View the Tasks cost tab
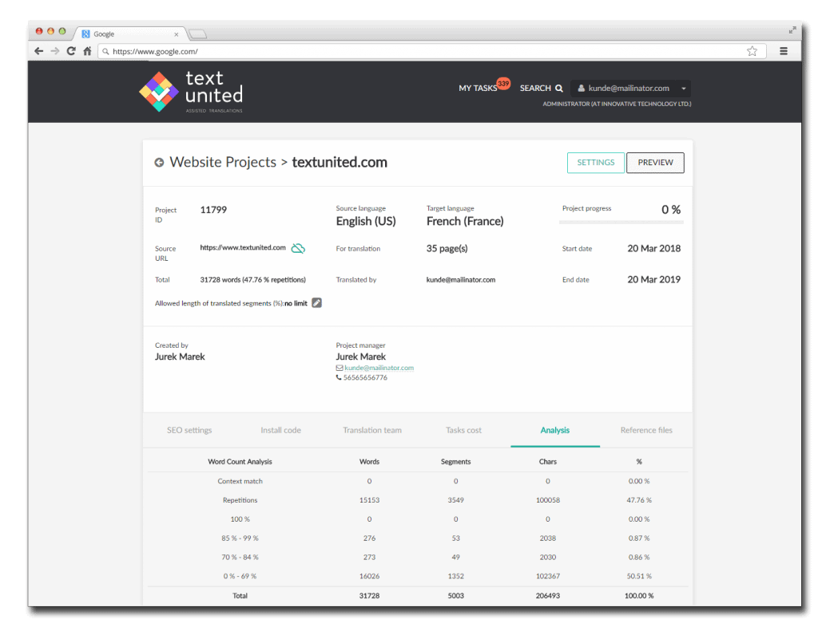 click(x=463, y=430)
